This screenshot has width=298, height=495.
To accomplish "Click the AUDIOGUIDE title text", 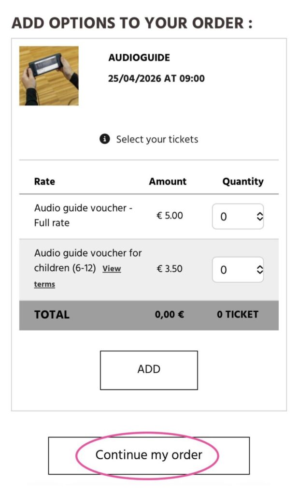I will [x=139, y=58].
